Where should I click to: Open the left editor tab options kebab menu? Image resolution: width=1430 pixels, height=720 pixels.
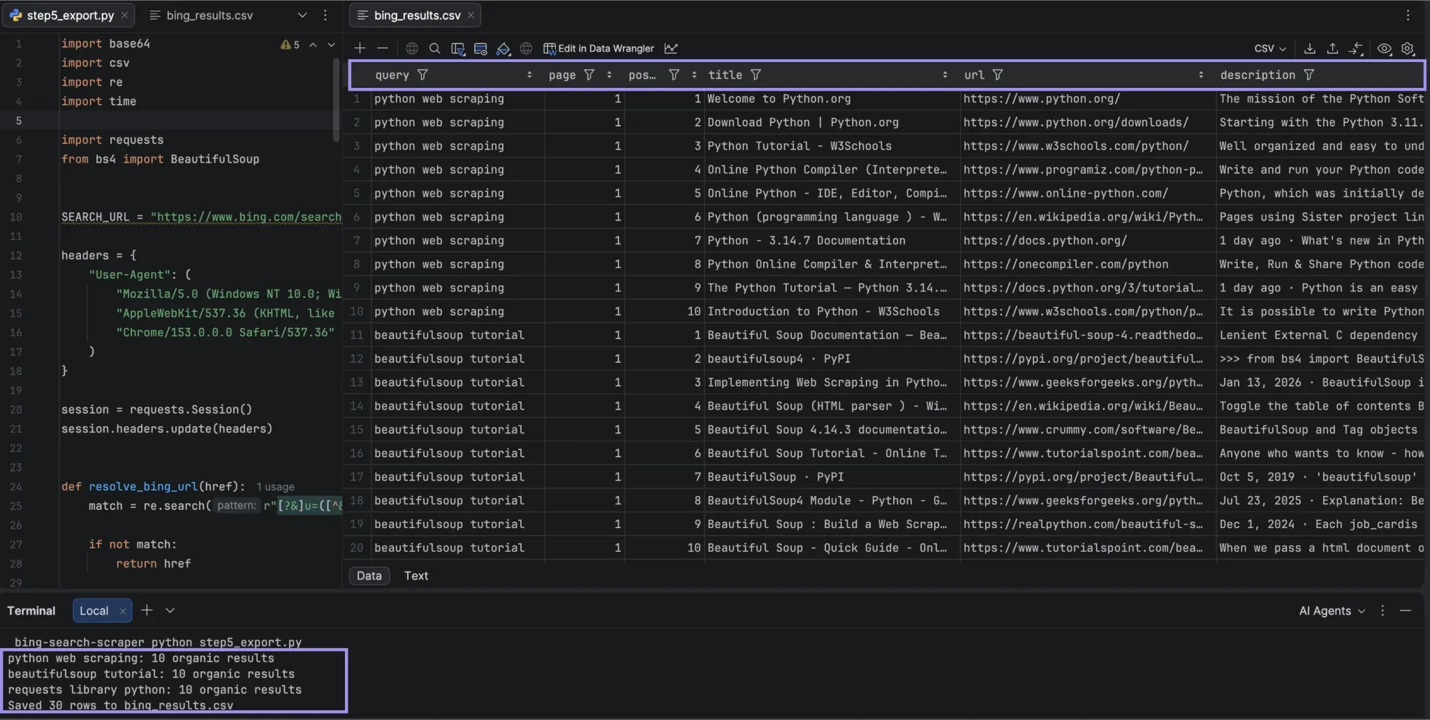tap(325, 15)
